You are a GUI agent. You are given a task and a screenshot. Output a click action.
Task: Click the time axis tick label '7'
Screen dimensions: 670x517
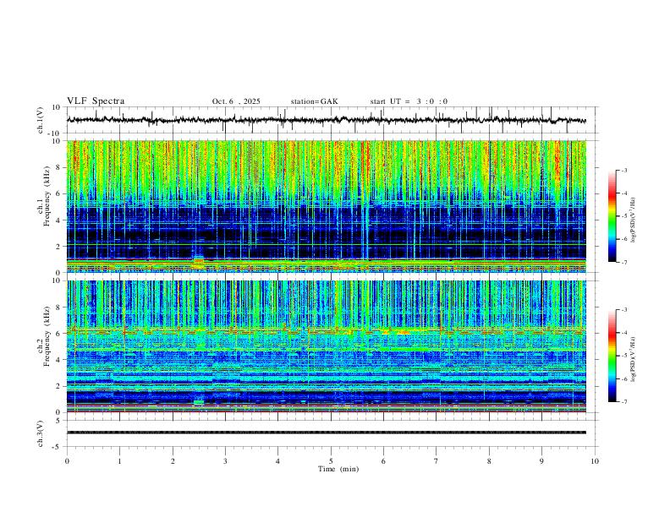coord(437,461)
